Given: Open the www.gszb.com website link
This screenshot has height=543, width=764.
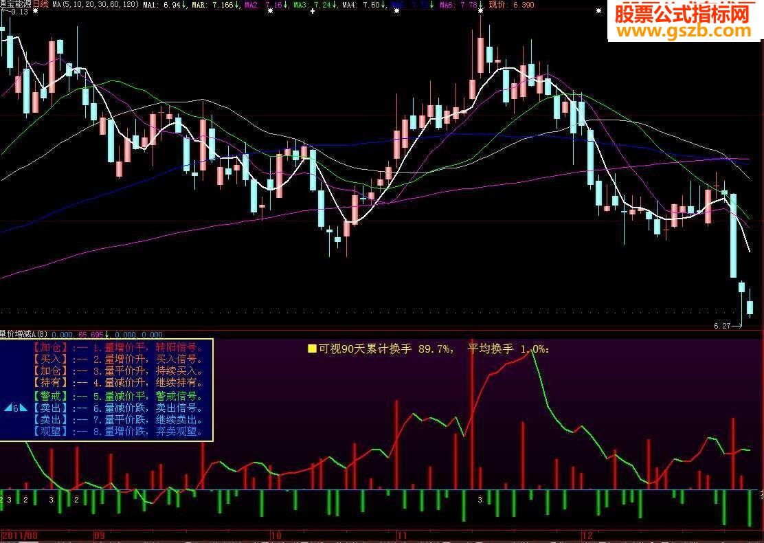Looking at the screenshot, I should coord(683,31).
